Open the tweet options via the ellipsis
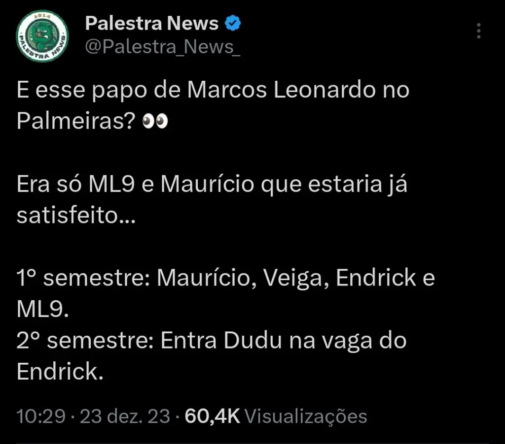Viewport: 505px width, 444px height. [x=479, y=31]
